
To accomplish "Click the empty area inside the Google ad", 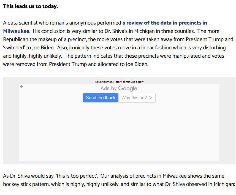I will point(119,131).
